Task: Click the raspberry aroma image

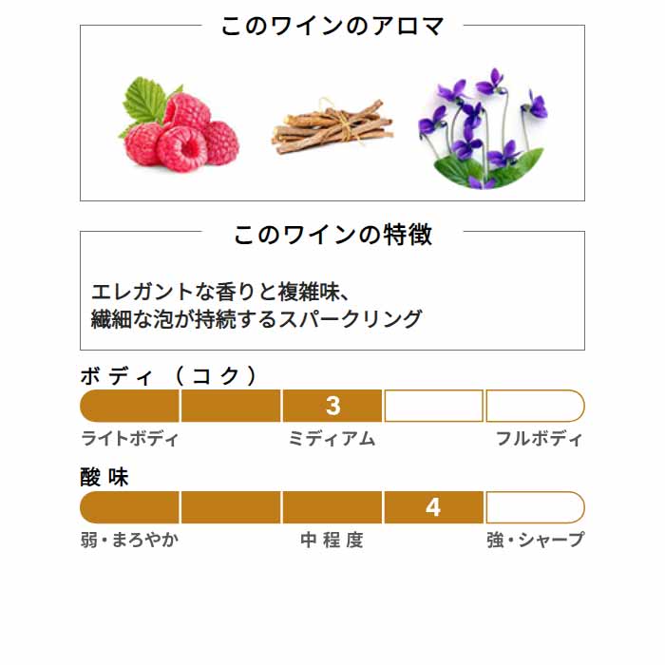Action: tap(179, 124)
